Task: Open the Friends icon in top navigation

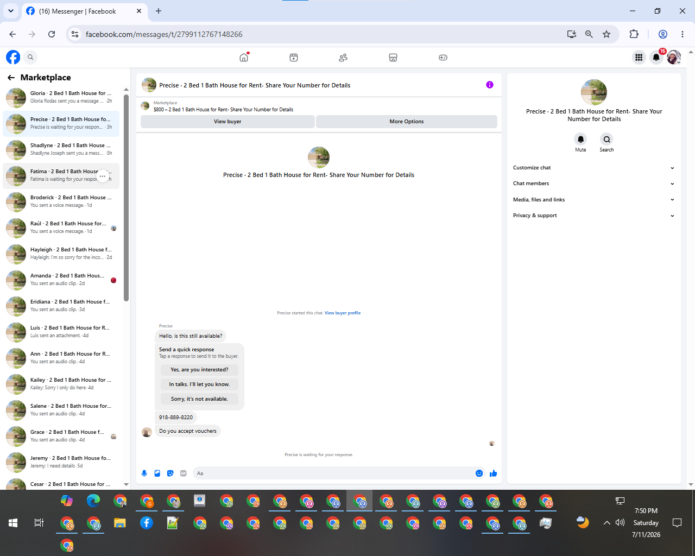Action: (343, 57)
